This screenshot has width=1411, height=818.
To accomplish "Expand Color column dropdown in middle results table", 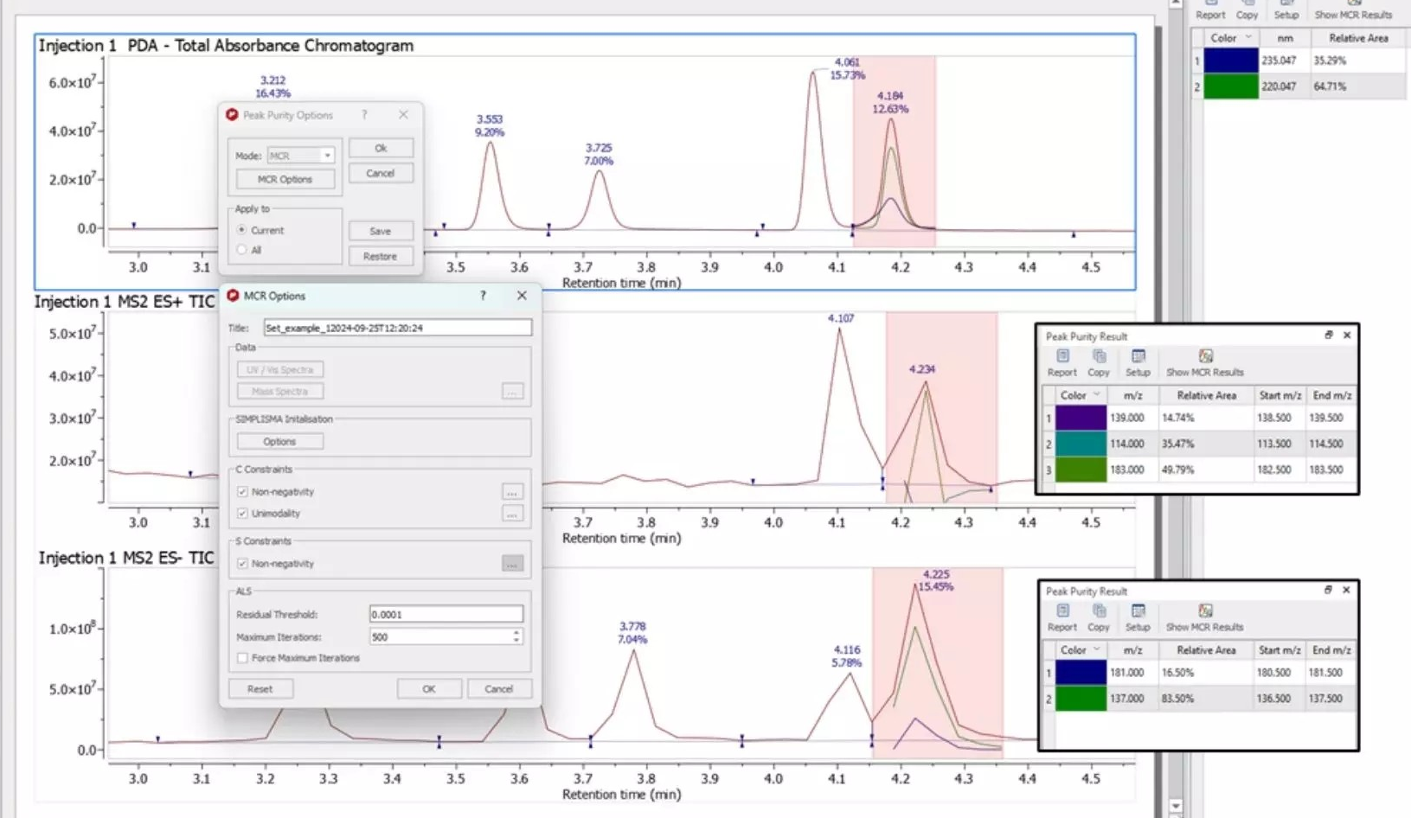I will pyautogui.click(x=1097, y=395).
